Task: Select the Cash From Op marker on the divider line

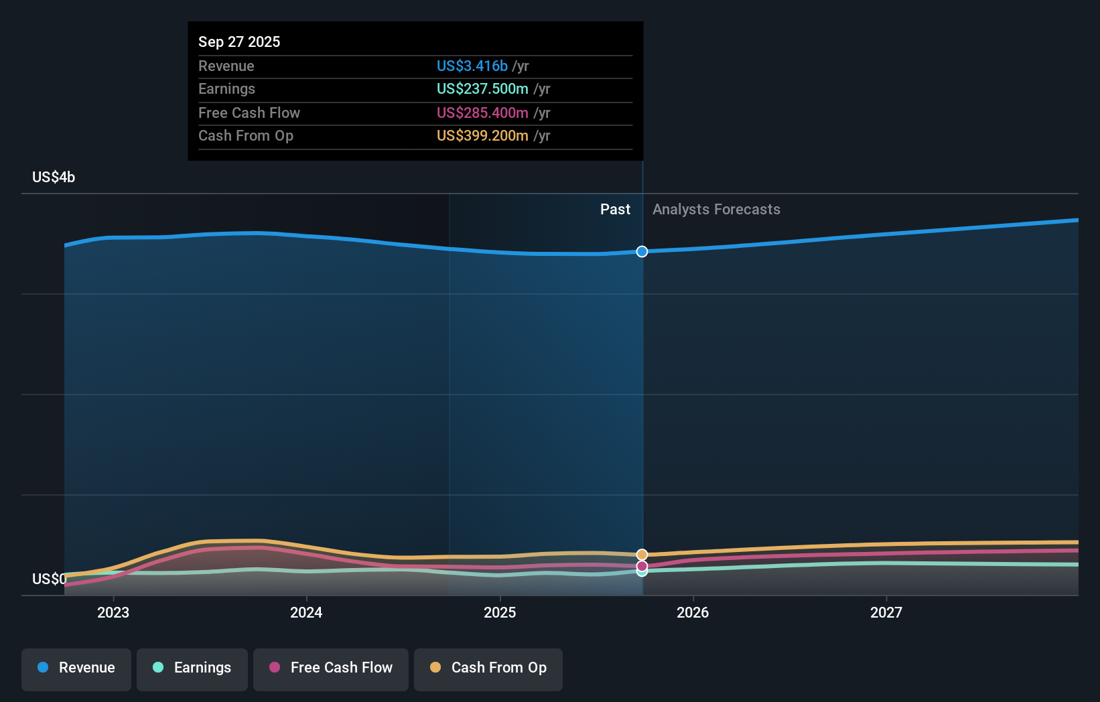Action: 642,554
